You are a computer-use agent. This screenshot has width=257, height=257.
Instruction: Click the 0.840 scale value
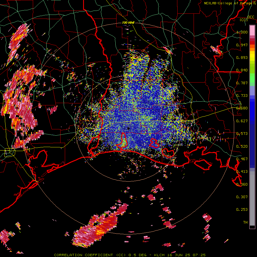point(242,70)
